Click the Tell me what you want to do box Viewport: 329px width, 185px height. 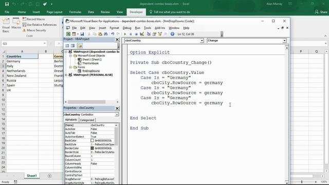[x=170, y=12]
